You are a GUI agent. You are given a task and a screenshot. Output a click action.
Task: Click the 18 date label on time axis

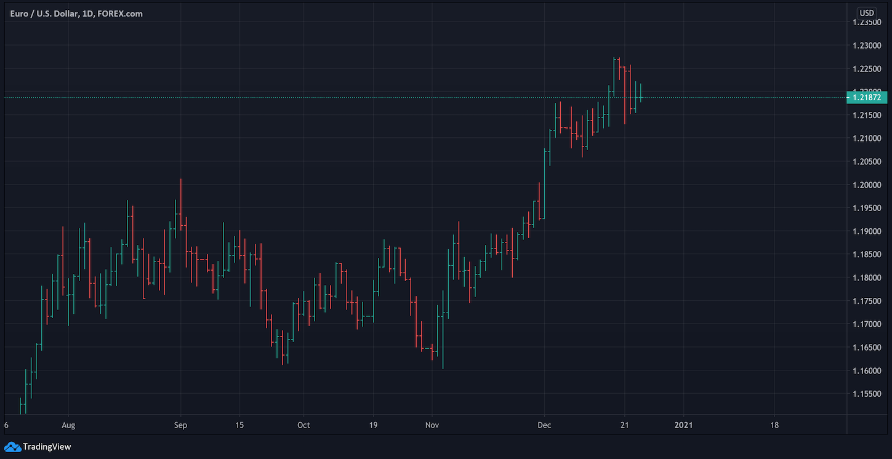click(774, 425)
